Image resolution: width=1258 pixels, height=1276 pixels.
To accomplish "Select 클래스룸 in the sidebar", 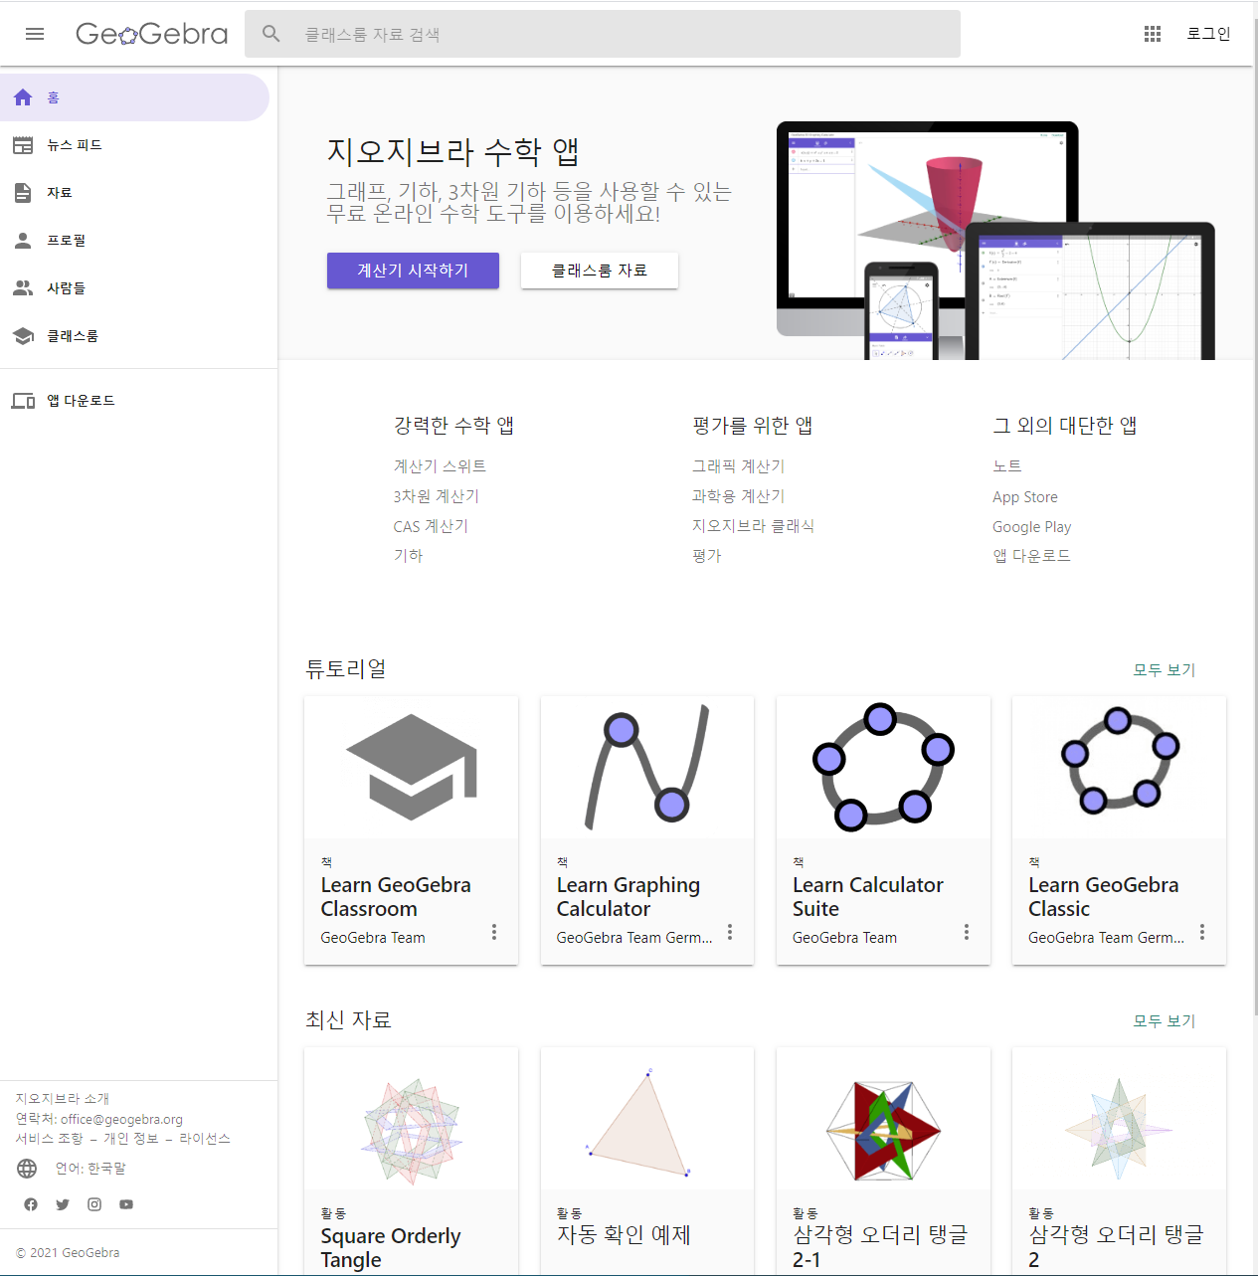I will [134, 336].
